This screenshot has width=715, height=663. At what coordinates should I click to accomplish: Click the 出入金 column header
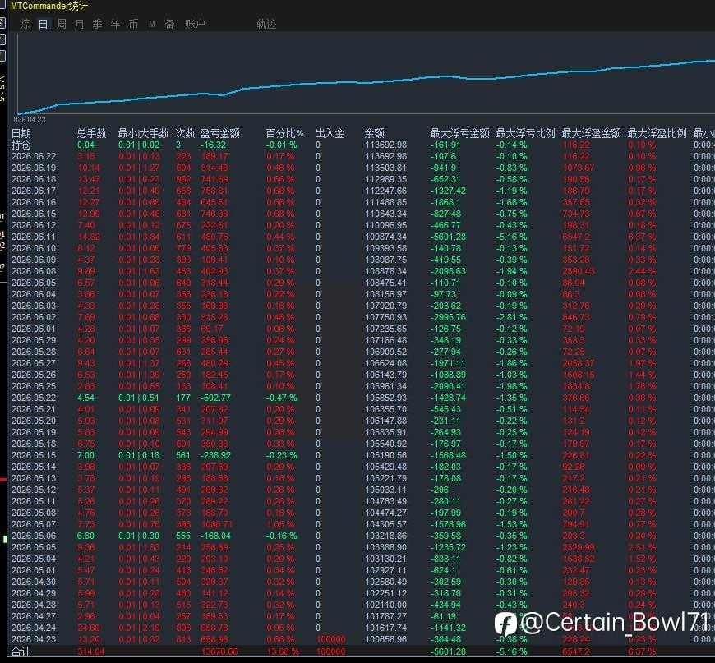point(330,133)
